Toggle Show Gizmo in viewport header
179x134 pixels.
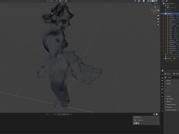[139, 1]
